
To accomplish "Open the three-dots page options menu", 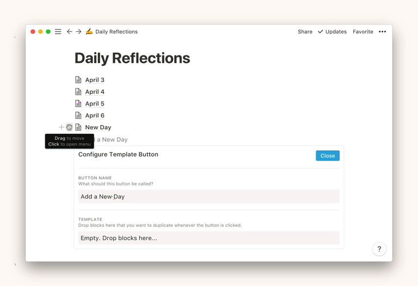I will [382, 32].
